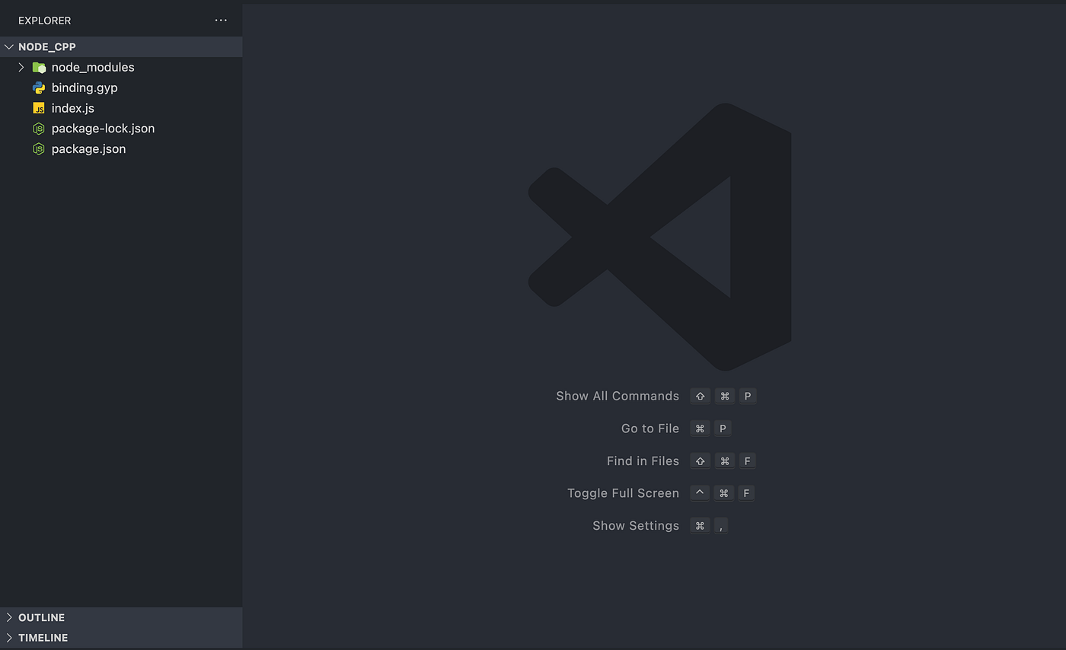Open the binding.gyp file
This screenshot has width=1066, height=650.
coord(84,88)
